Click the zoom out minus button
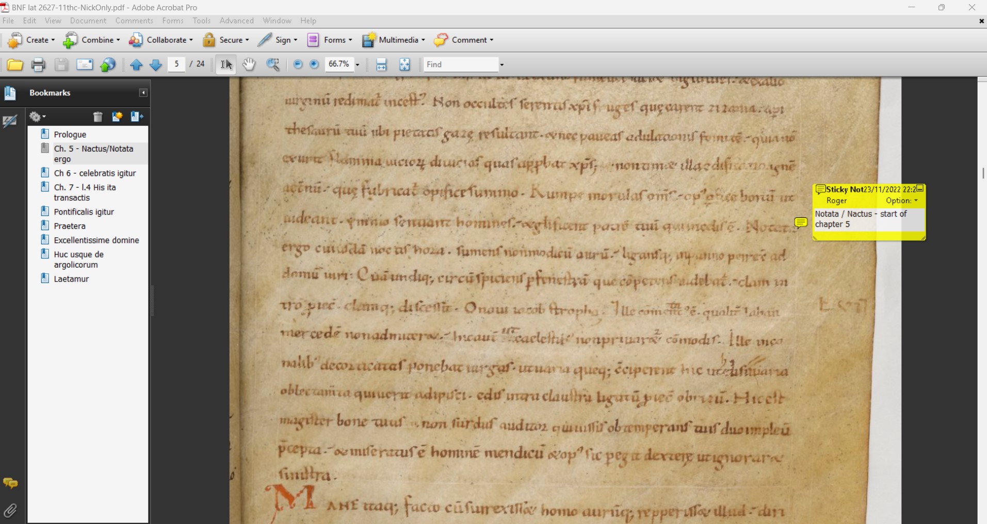 298,64
